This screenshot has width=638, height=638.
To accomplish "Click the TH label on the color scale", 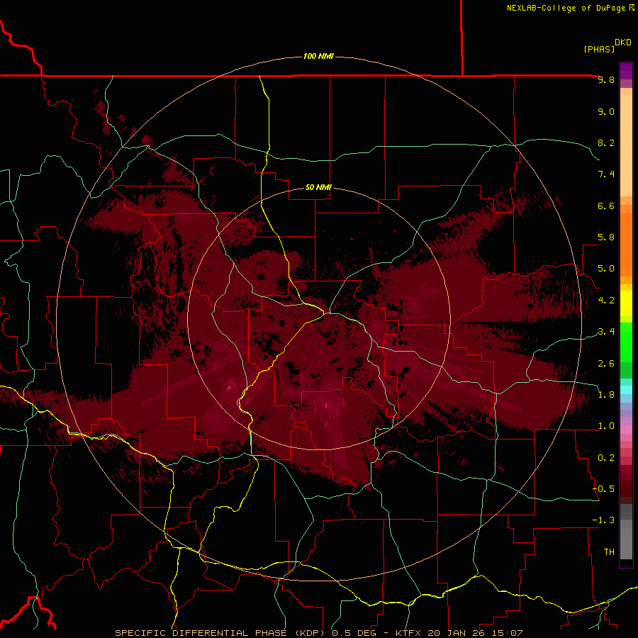I will coord(609,552).
